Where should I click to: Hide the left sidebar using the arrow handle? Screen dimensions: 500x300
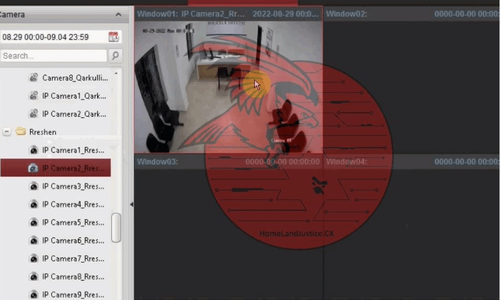coord(131,204)
